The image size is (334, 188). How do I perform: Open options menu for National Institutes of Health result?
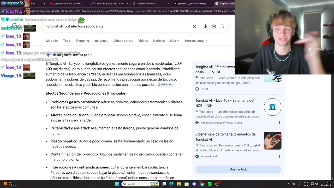[279, 123]
